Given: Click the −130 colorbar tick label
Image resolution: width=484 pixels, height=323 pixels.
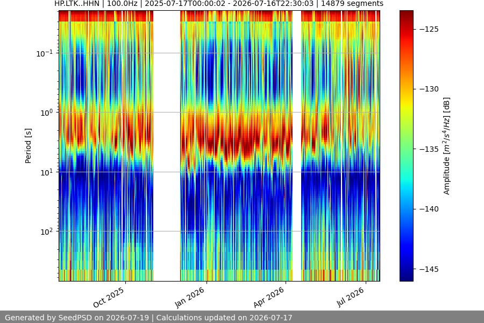Looking at the screenshot, I should 429,89.
